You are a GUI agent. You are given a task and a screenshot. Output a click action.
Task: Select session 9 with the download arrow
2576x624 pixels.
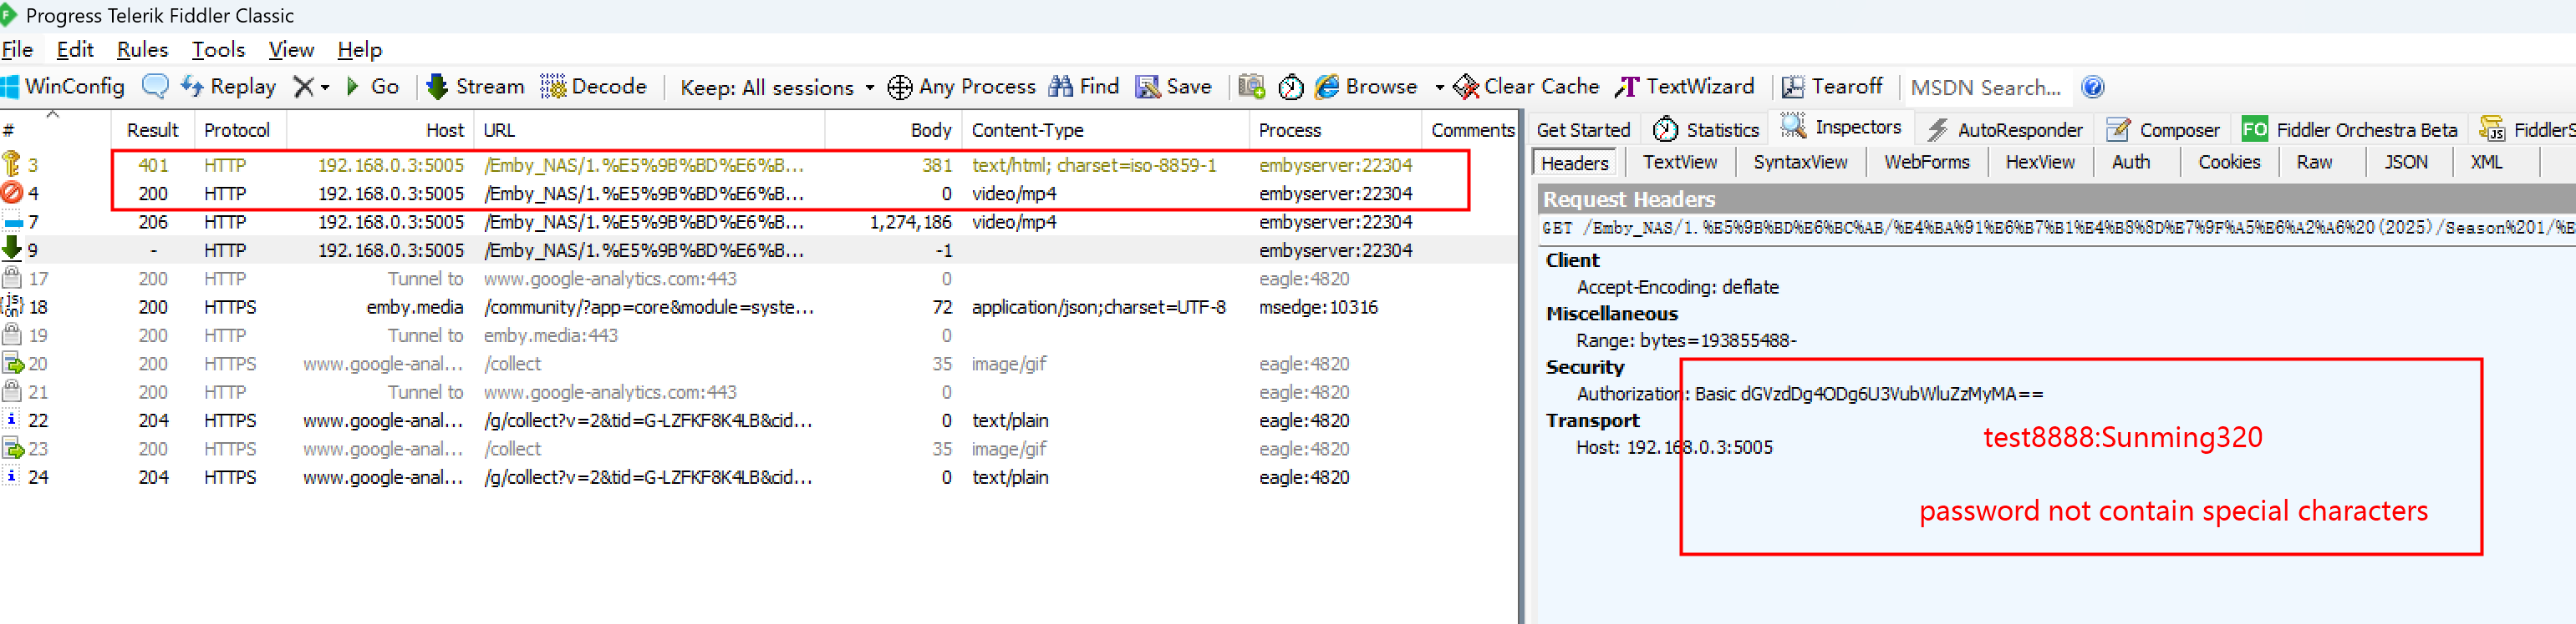click(760, 250)
